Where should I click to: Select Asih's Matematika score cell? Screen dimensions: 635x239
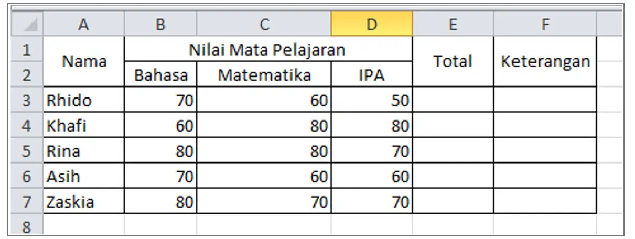click(x=264, y=176)
